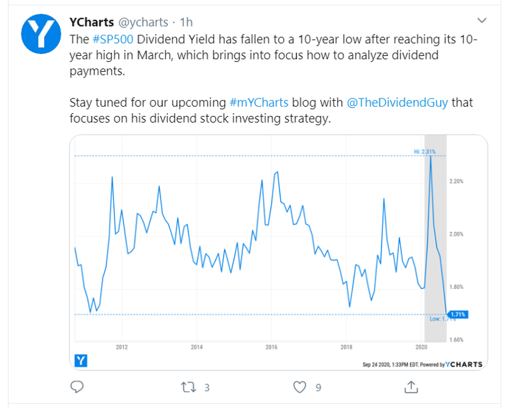The height and width of the screenshot is (409, 506).
Task: Click the retweet count 3
Action: [207, 387]
